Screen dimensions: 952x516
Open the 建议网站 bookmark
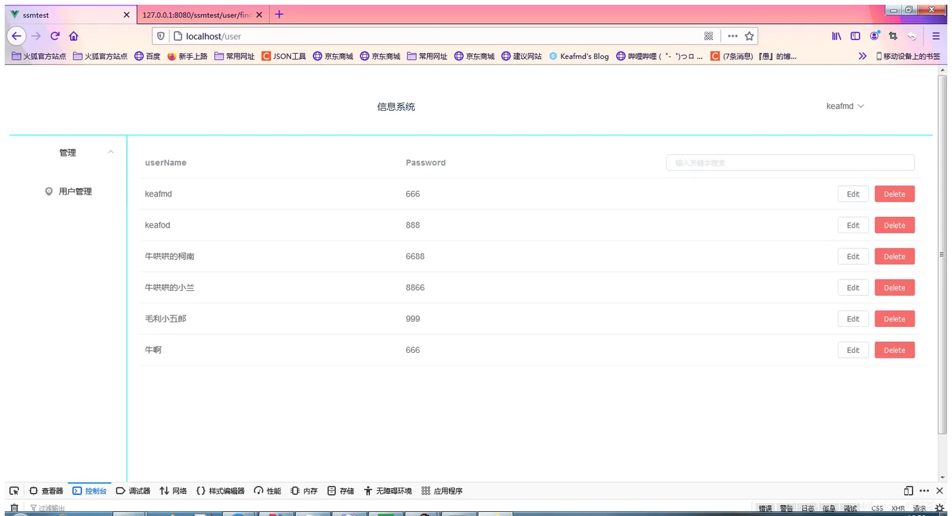pos(522,56)
